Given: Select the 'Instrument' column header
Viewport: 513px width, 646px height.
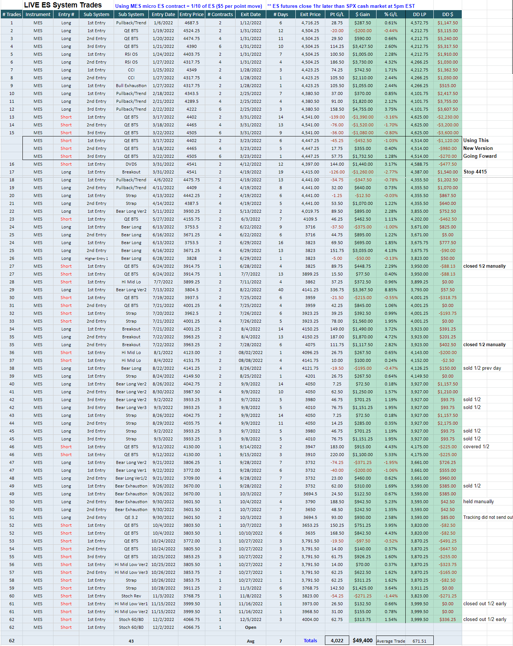Looking at the screenshot, I should pyautogui.click(x=38, y=15).
